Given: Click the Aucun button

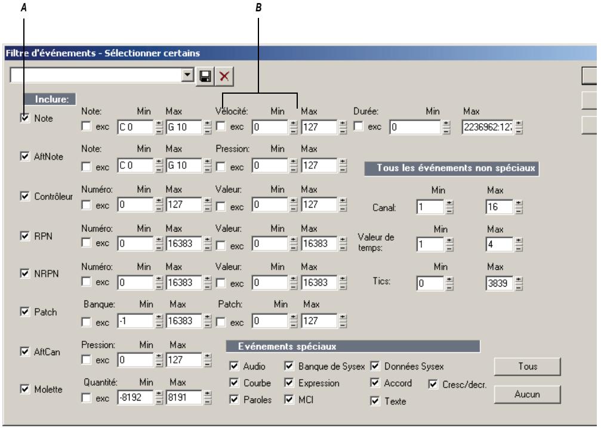Looking at the screenshot, I should [x=528, y=395].
